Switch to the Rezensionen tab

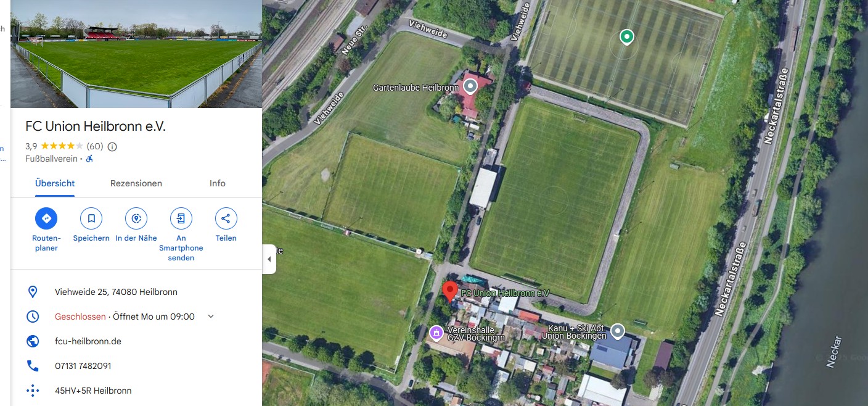point(136,183)
